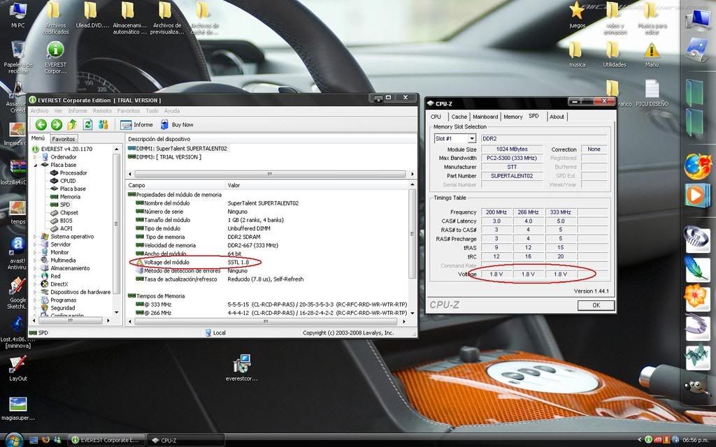Expand the Servidor tree node
Viewport: 716px width, 447px height.
point(36,244)
